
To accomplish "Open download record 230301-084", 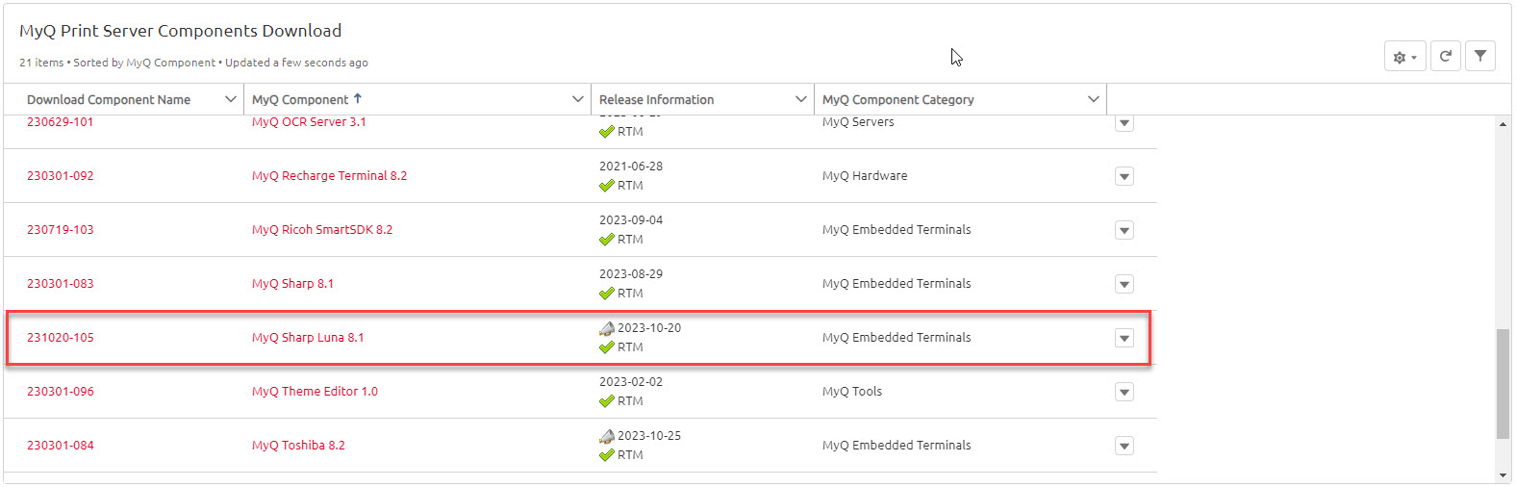I will pyautogui.click(x=61, y=446).
